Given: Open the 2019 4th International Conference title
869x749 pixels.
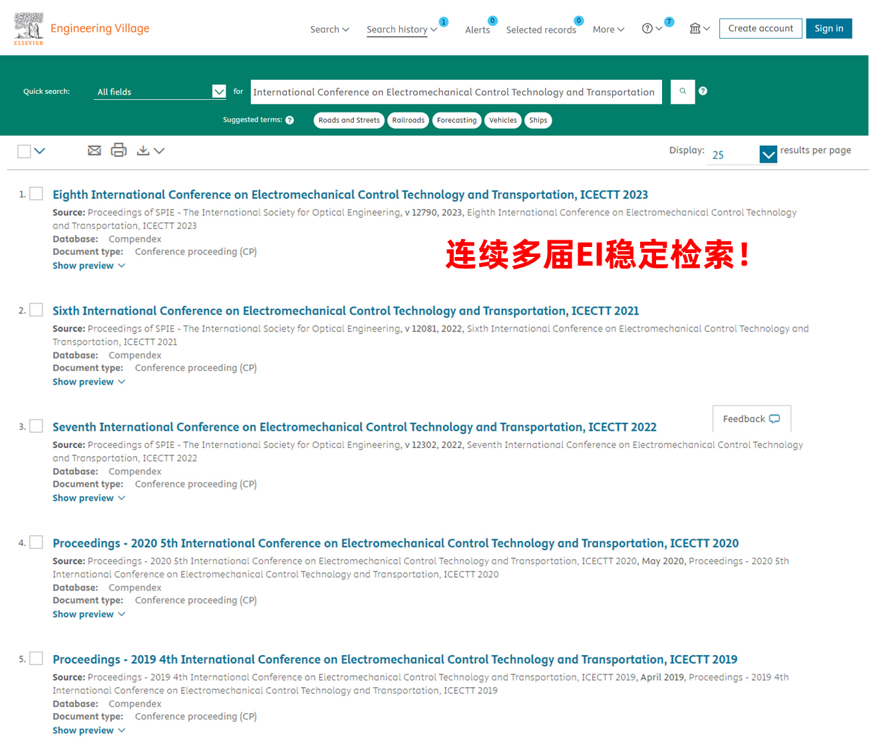Looking at the screenshot, I should click(395, 659).
